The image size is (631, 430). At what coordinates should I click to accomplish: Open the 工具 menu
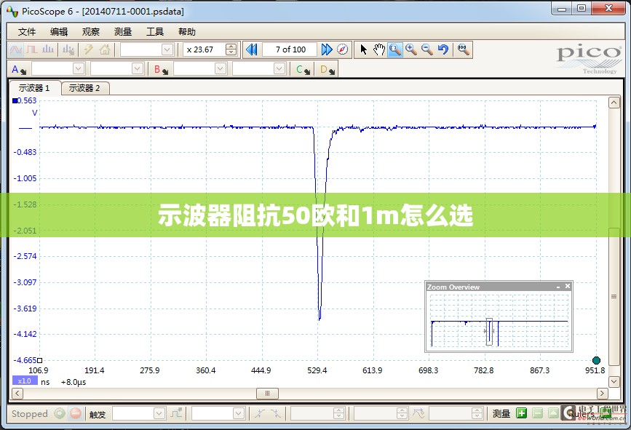coord(154,32)
